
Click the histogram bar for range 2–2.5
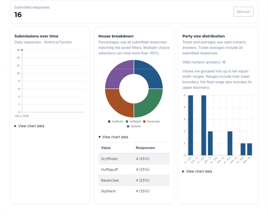tap(204, 125)
